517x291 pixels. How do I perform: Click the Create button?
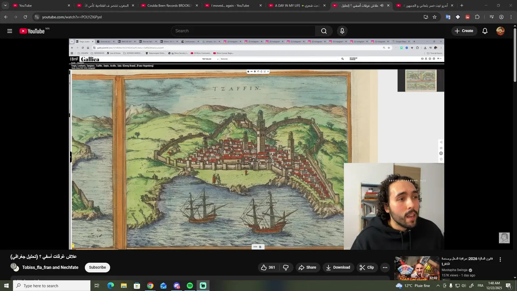click(x=464, y=31)
